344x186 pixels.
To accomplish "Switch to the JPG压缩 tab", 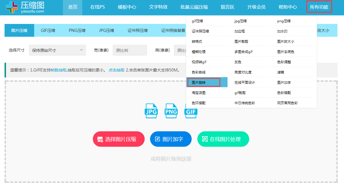I will (x=107, y=30).
